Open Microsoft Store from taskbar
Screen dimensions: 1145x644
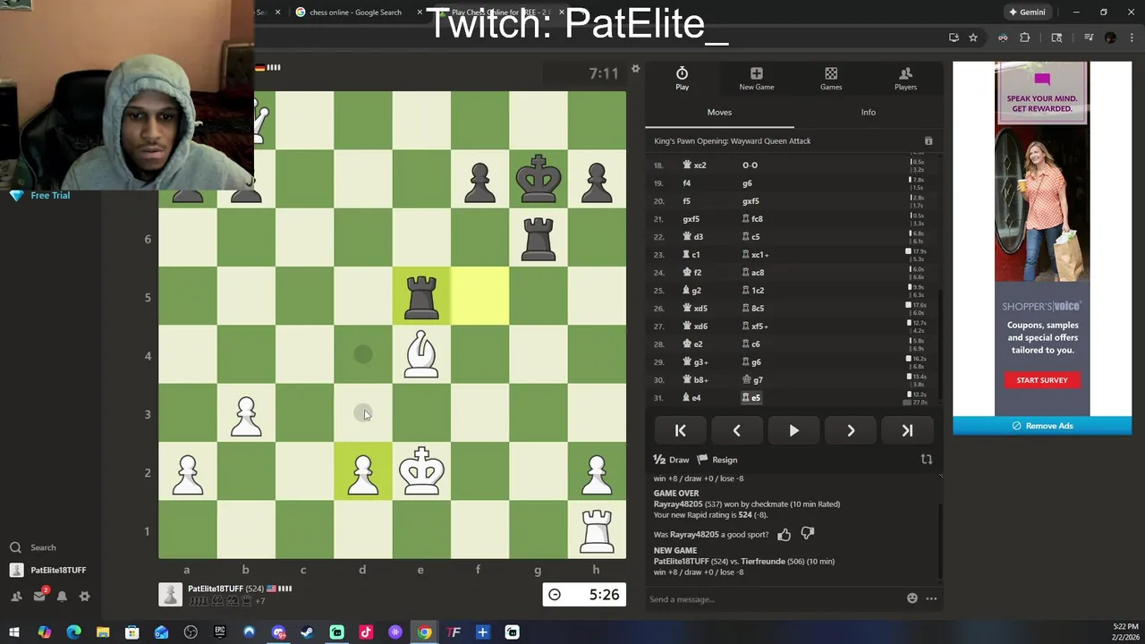pyautogui.click(x=131, y=632)
